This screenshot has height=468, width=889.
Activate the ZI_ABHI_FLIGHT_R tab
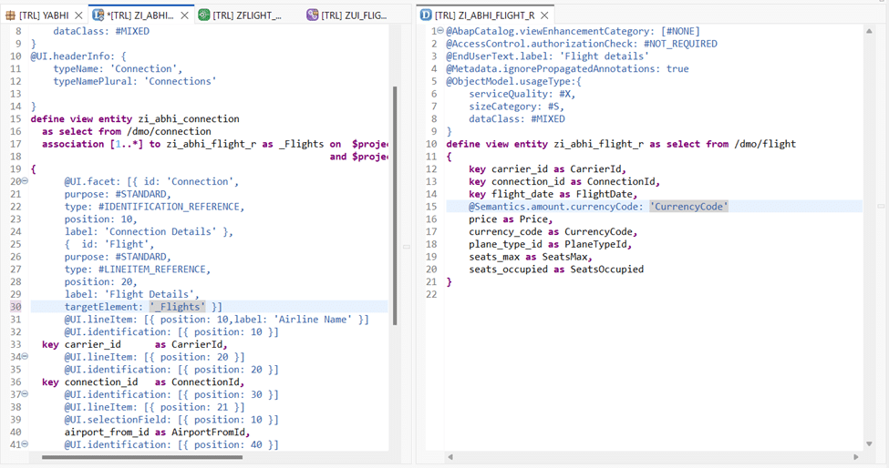(485, 15)
